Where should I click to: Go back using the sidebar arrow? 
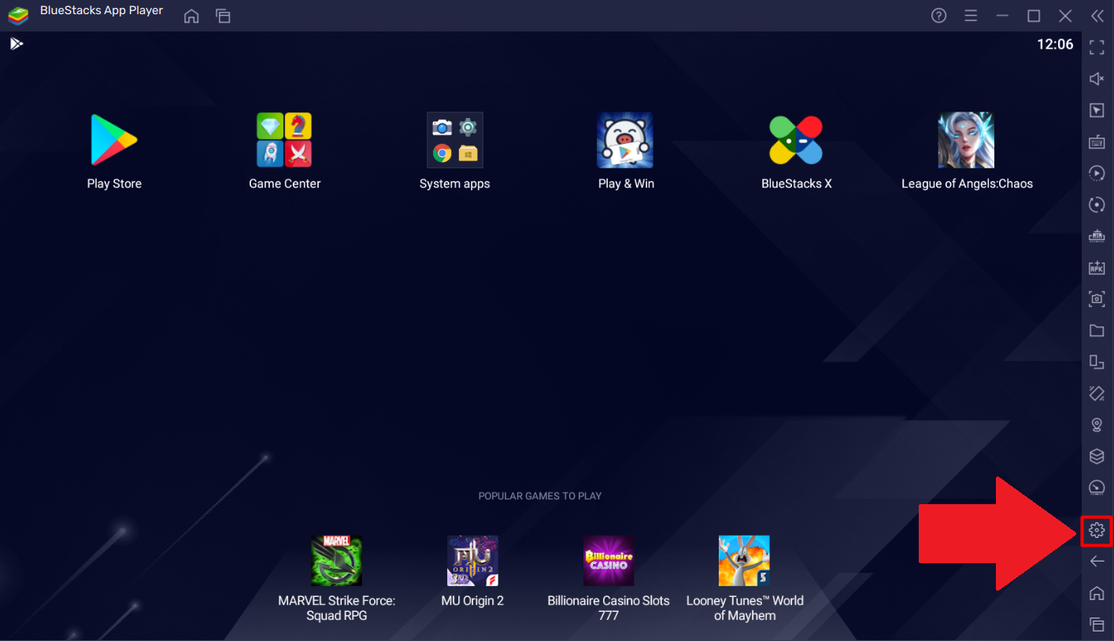[1097, 561]
